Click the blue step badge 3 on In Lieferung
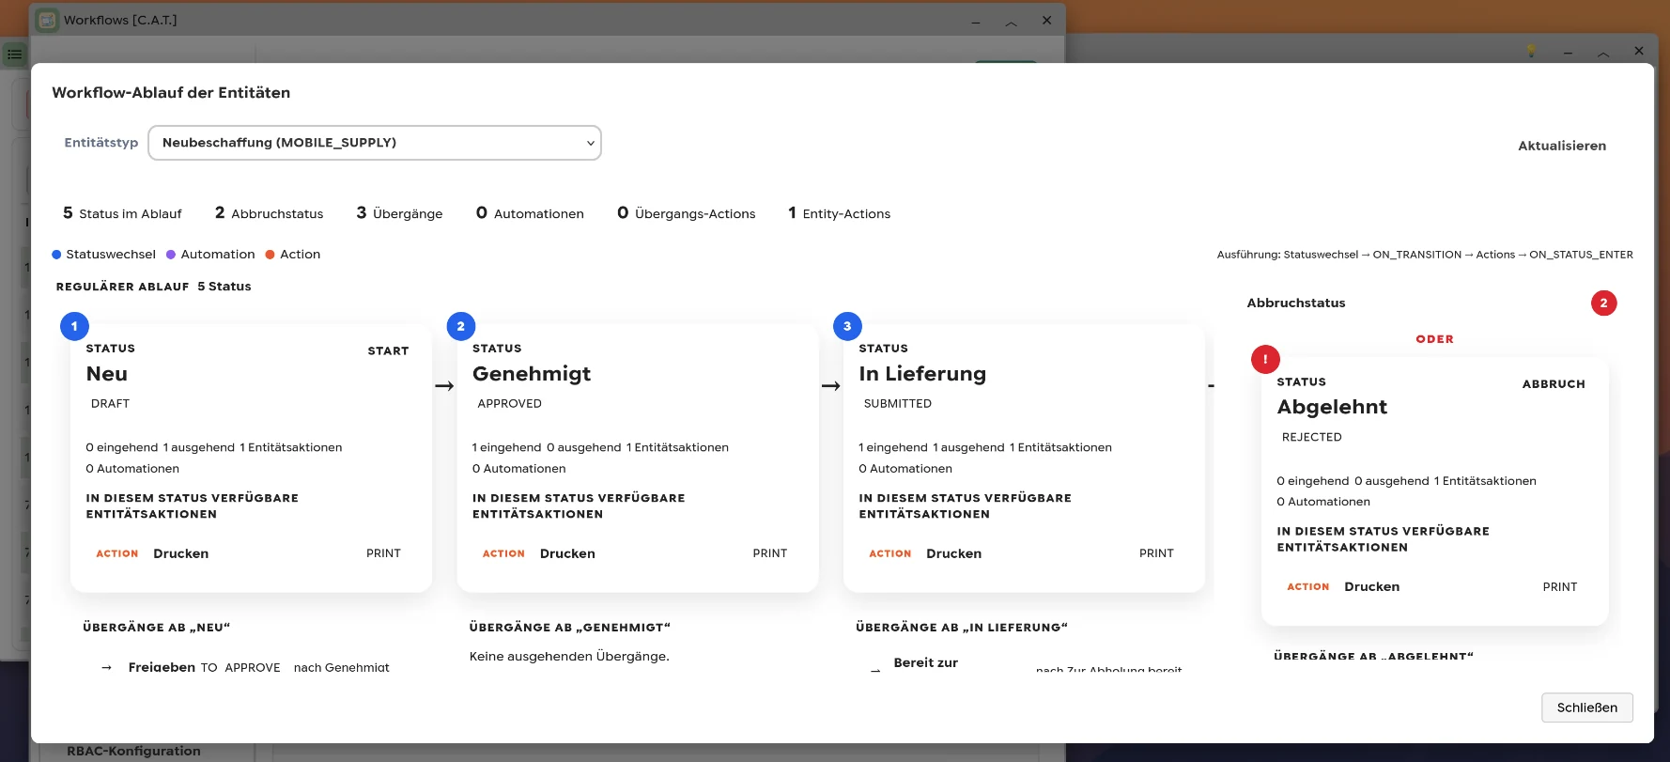 pyautogui.click(x=847, y=326)
